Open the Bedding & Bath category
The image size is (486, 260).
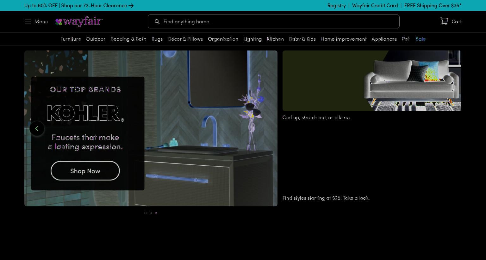pos(128,39)
